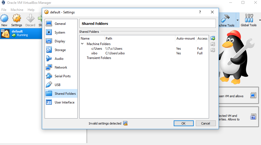
Task: Open the General settings category
Action: (x=61, y=24)
